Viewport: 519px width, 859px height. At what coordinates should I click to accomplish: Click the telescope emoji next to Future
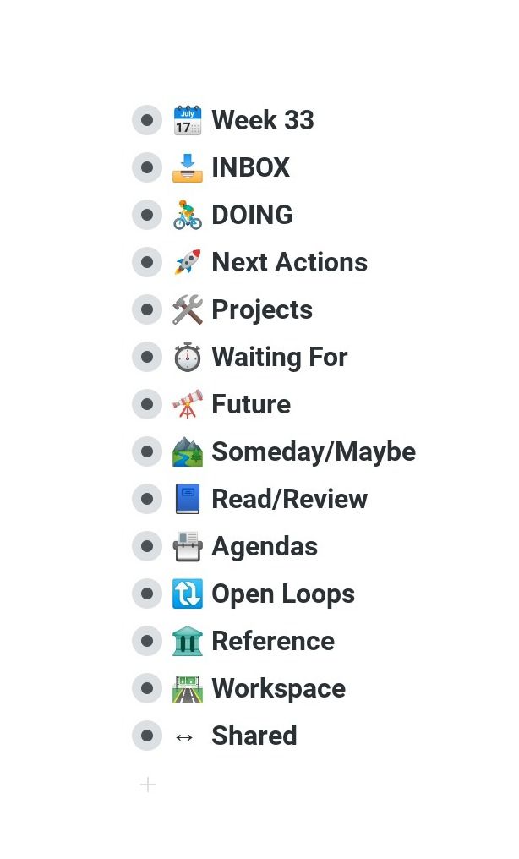tap(188, 404)
